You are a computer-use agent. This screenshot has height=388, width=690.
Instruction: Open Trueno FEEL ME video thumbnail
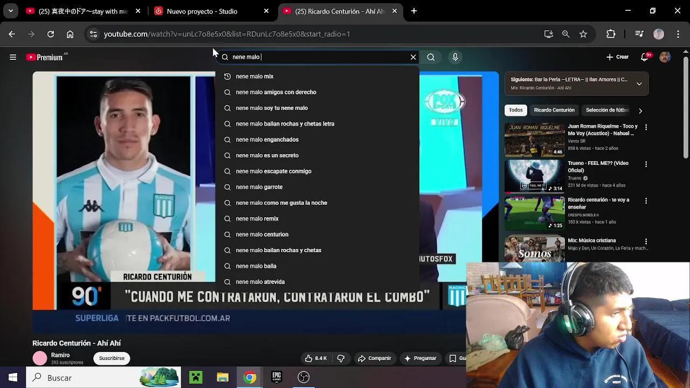534,176
